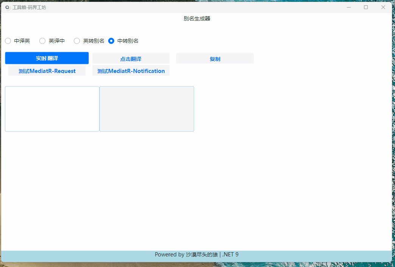This screenshot has height=267, width=395.
Task: Click inside the left input text area
Action: pos(52,109)
